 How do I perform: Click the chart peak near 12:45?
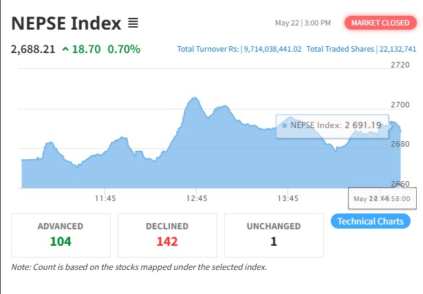tap(194, 99)
